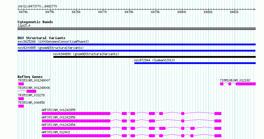Click the TRIM3|NM_033278 transcript label
The height and width of the screenshot is (139, 264).
31,95
